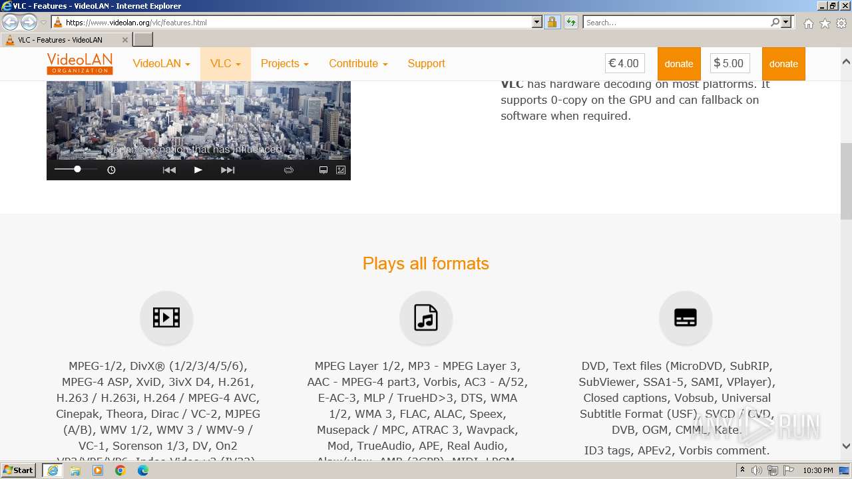Click the audio formats music file icon
The width and height of the screenshot is (852, 479).
(x=426, y=317)
